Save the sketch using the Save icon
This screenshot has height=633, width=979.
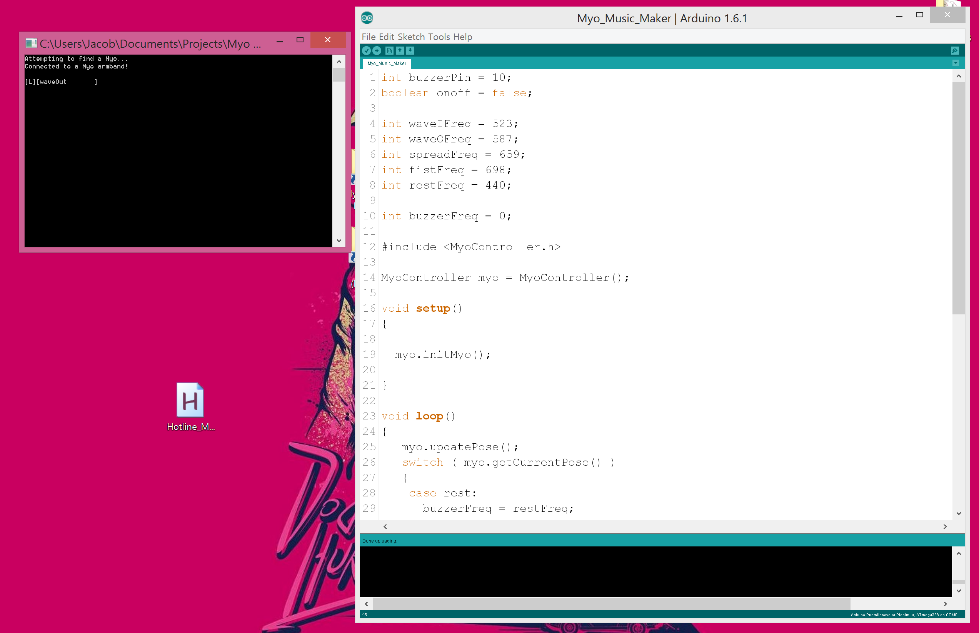click(410, 50)
